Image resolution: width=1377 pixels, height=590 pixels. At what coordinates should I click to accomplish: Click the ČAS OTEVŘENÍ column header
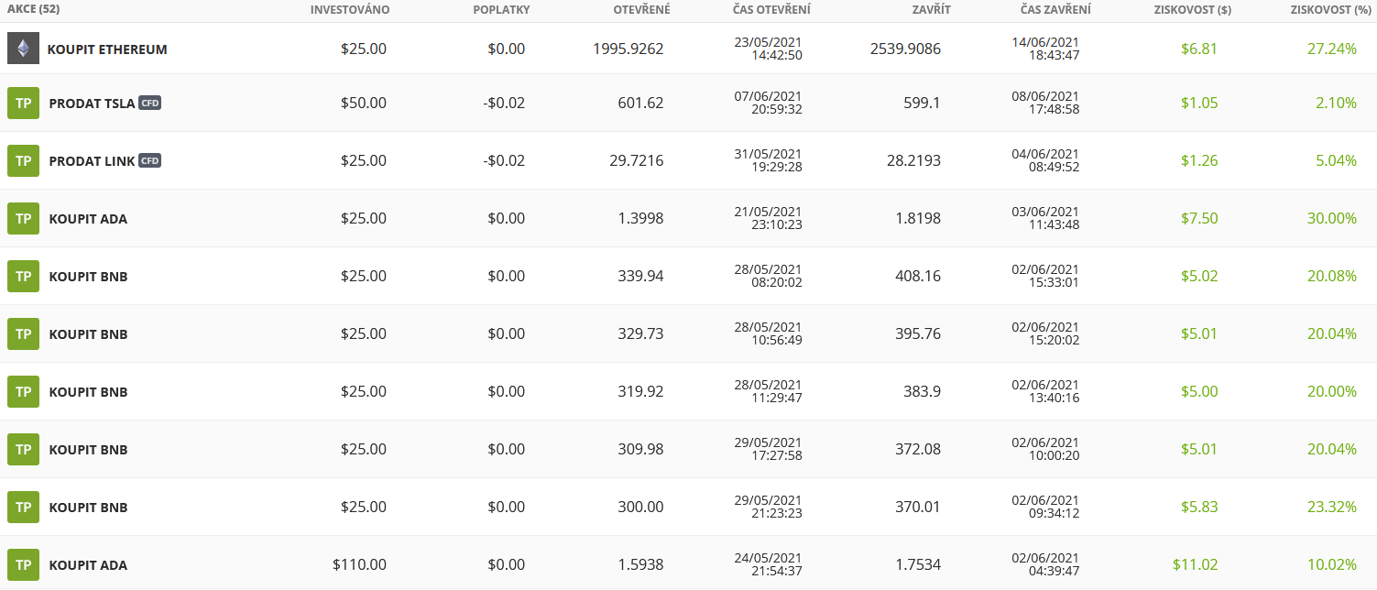point(771,10)
